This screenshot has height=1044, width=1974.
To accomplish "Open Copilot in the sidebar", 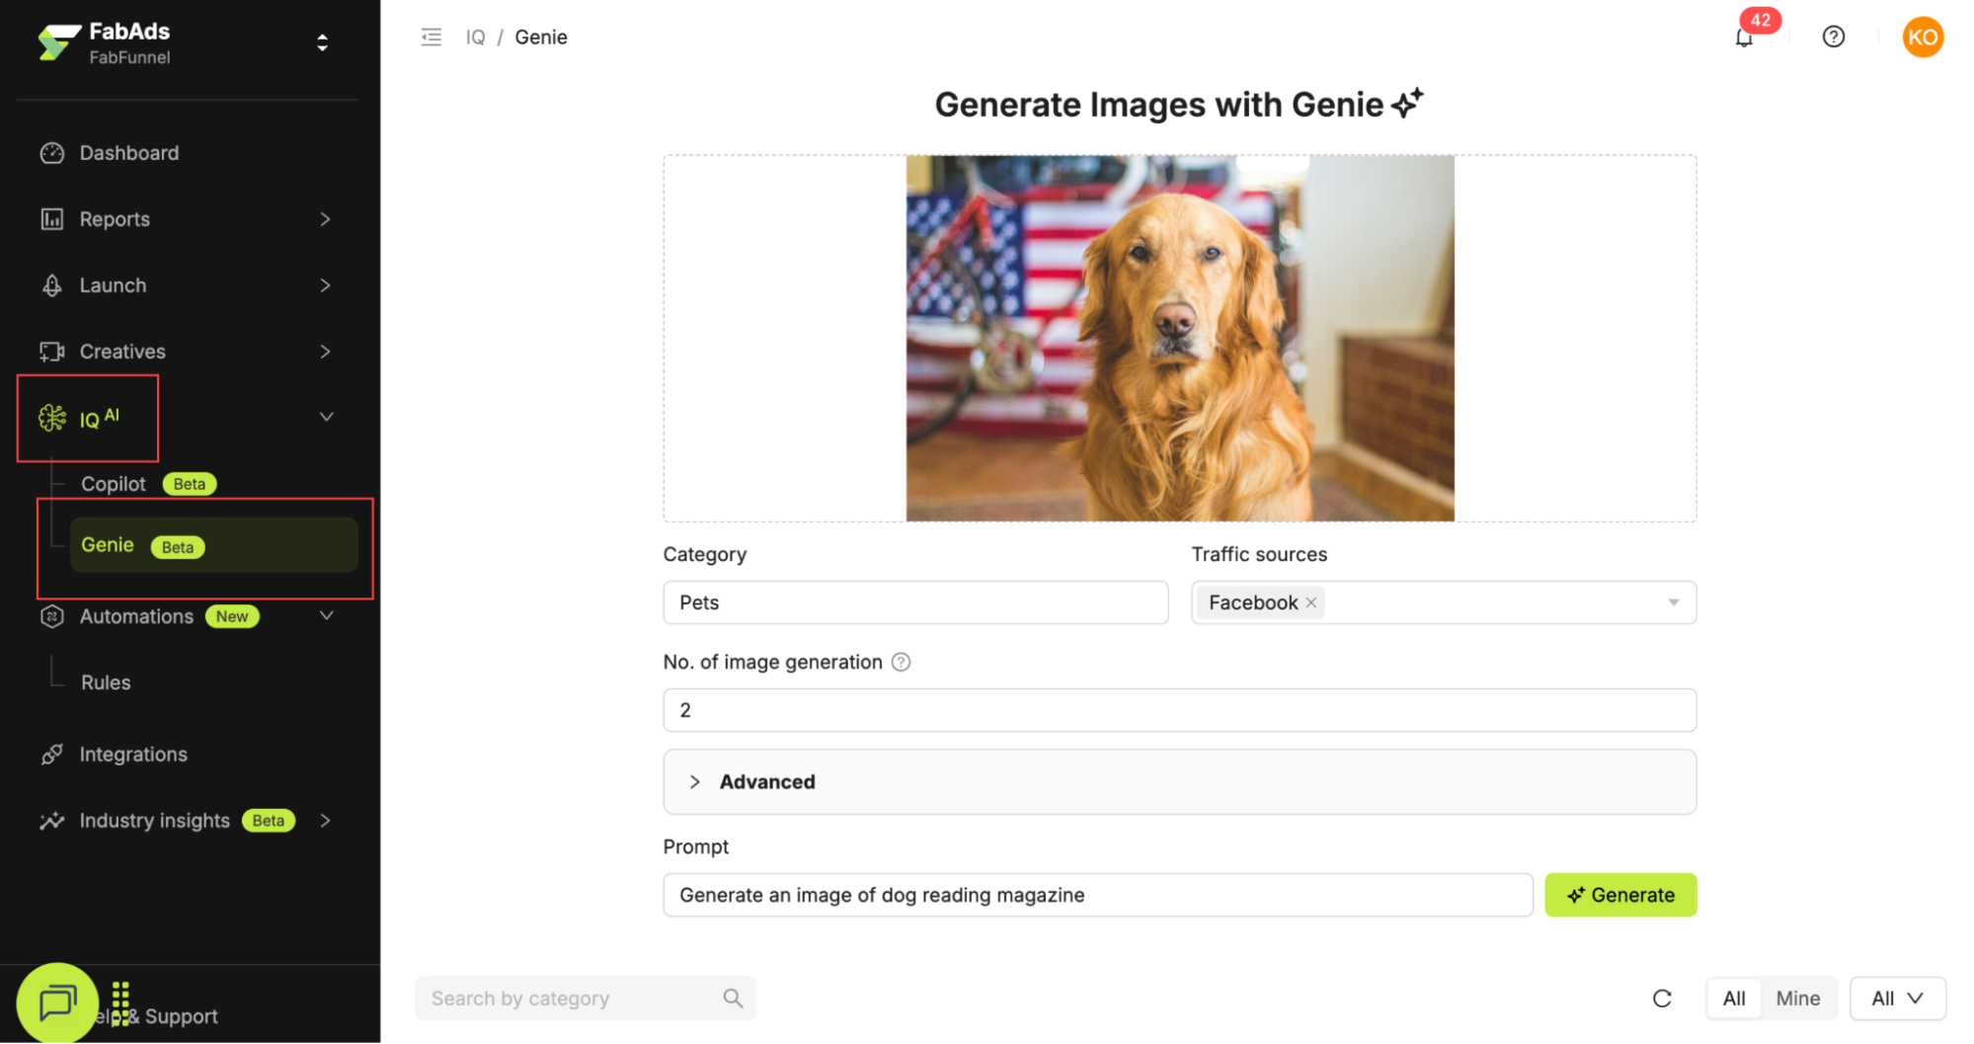I will point(114,484).
